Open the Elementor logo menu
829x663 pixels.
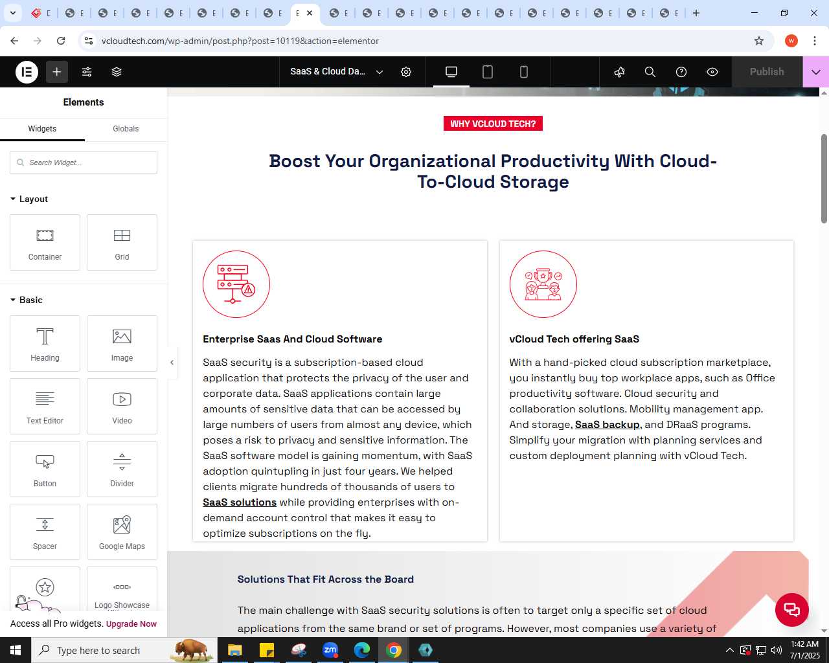click(x=27, y=72)
